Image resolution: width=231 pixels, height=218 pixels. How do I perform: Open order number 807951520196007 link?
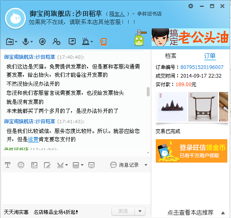pyautogui.click(x=202, y=67)
